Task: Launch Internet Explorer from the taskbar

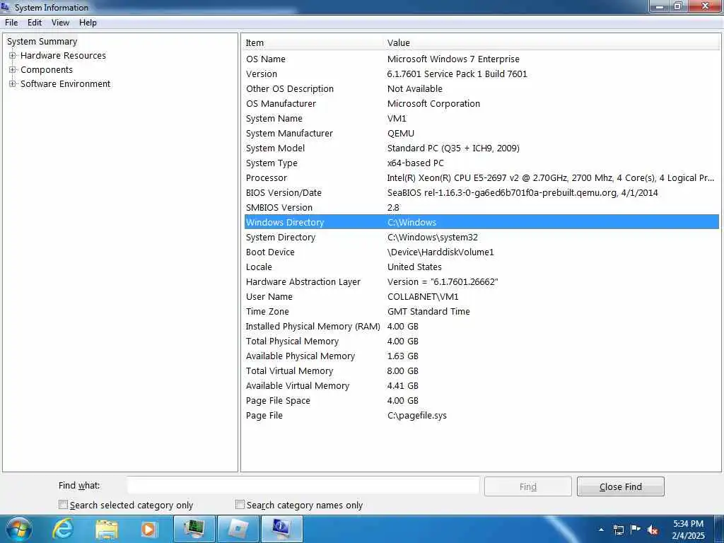Action: [x=63, y=529]
